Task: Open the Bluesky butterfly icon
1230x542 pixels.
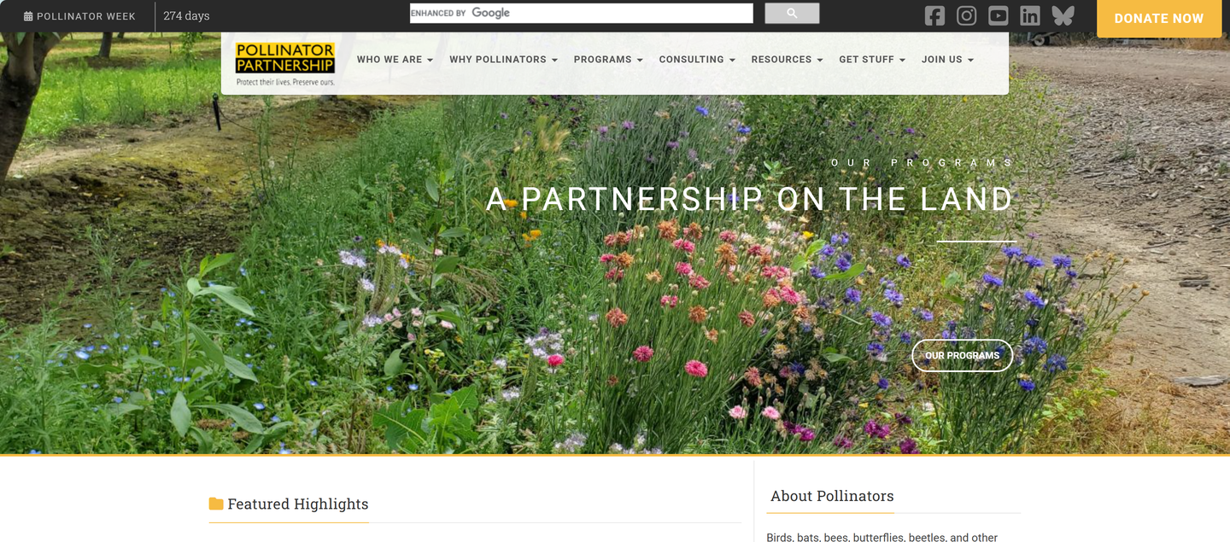Action: [x=1063, y=16]
